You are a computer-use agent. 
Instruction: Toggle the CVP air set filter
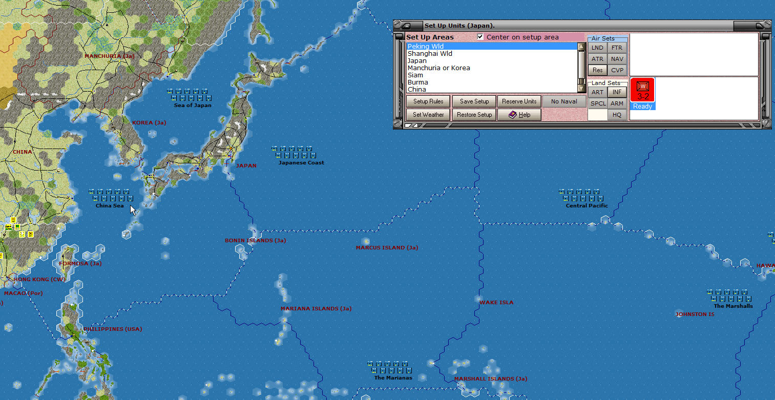click(617, 70)
